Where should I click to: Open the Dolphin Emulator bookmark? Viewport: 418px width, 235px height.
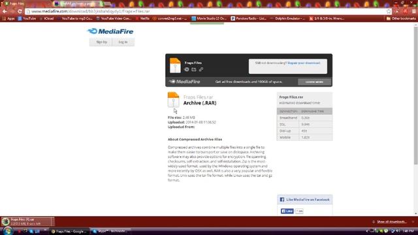click(287, 19)
